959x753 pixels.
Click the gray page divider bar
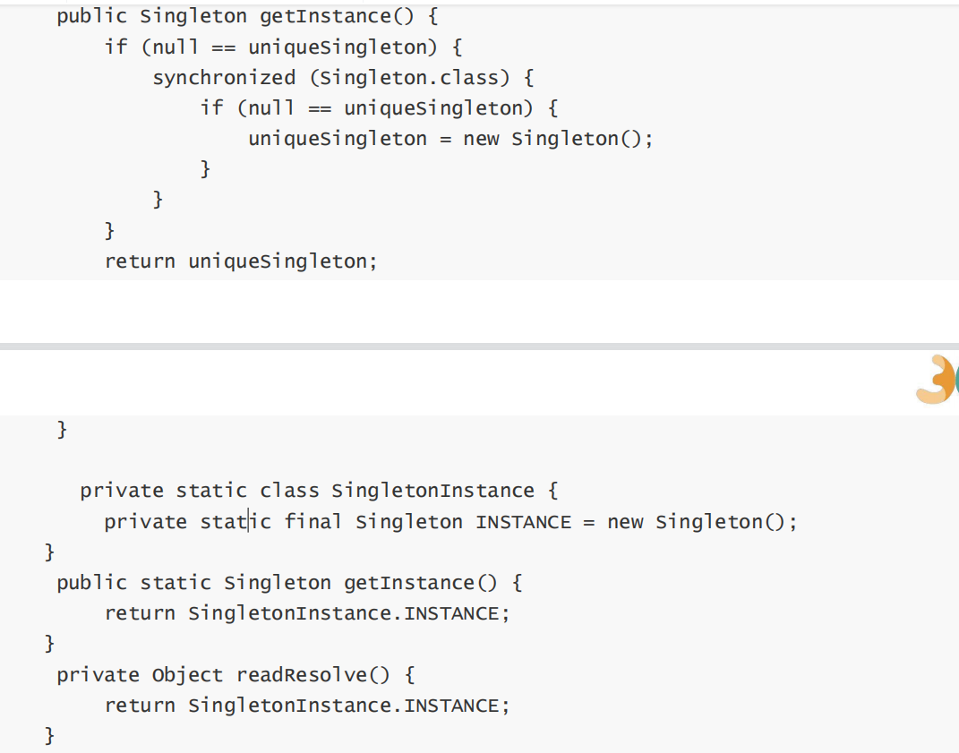point(480,347)
